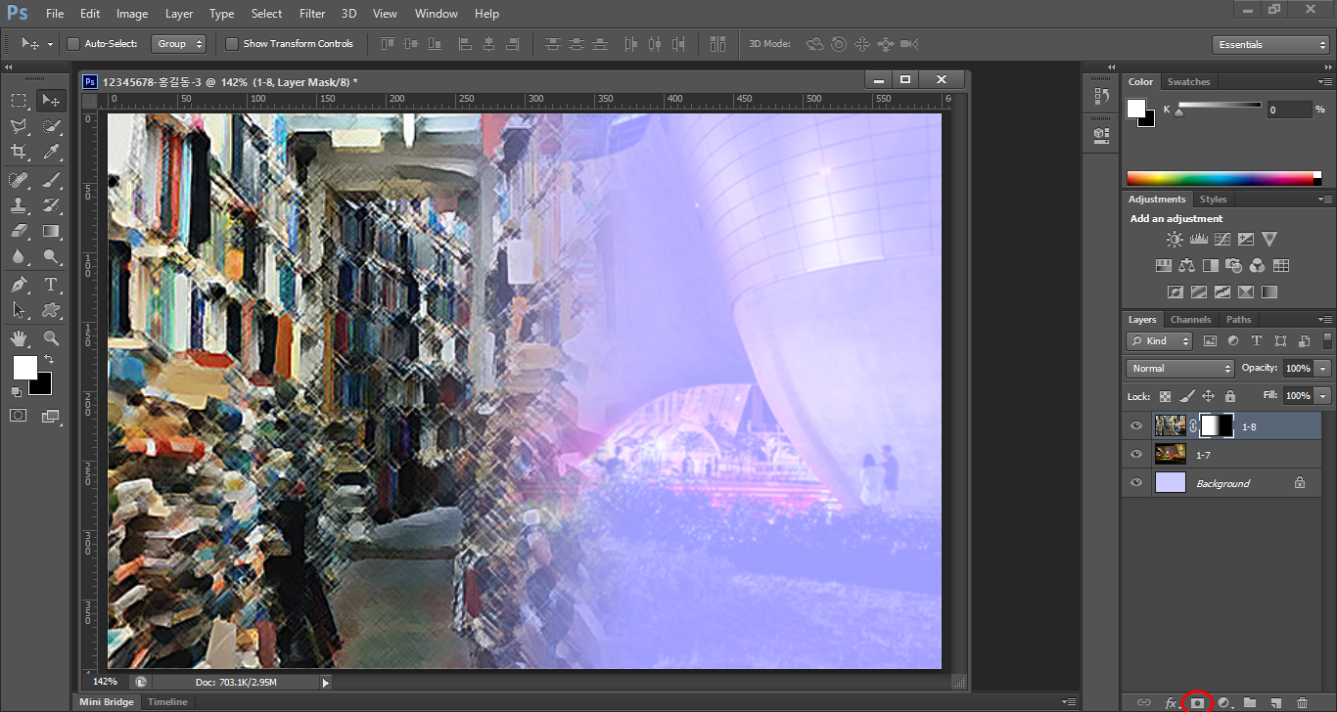This screenshot has height=712, width=1337.
Task: Select the Blur tool
Action: click(19, 257)
